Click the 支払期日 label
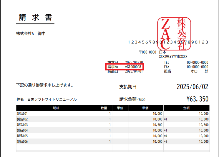This screenshot has width=219, height=157. point(128,87)
